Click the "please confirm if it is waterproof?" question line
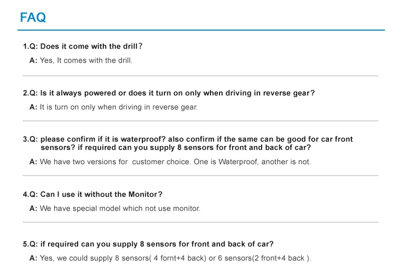Viewport: 401px width, 276px height. 196,139
